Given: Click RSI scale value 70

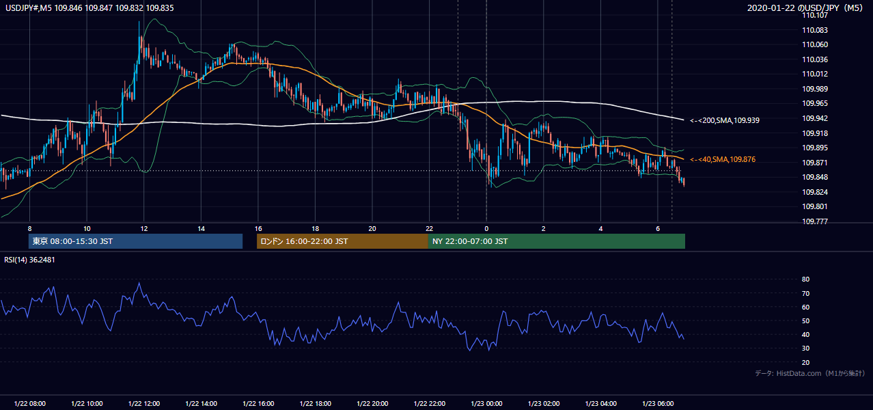Looking at the screenshot, I should click(x=805, y=293).
